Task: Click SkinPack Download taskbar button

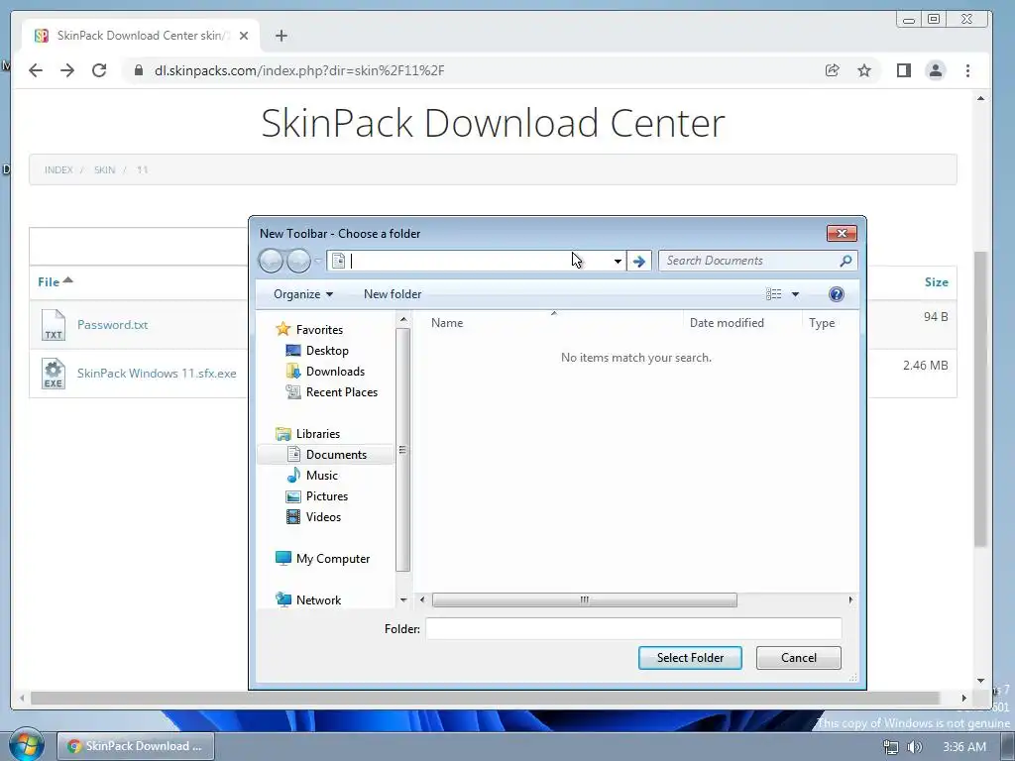Action: click(135, 746)
